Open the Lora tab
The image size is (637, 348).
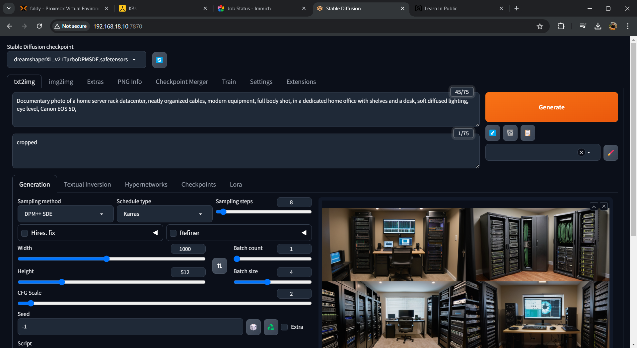click(236, 184)
